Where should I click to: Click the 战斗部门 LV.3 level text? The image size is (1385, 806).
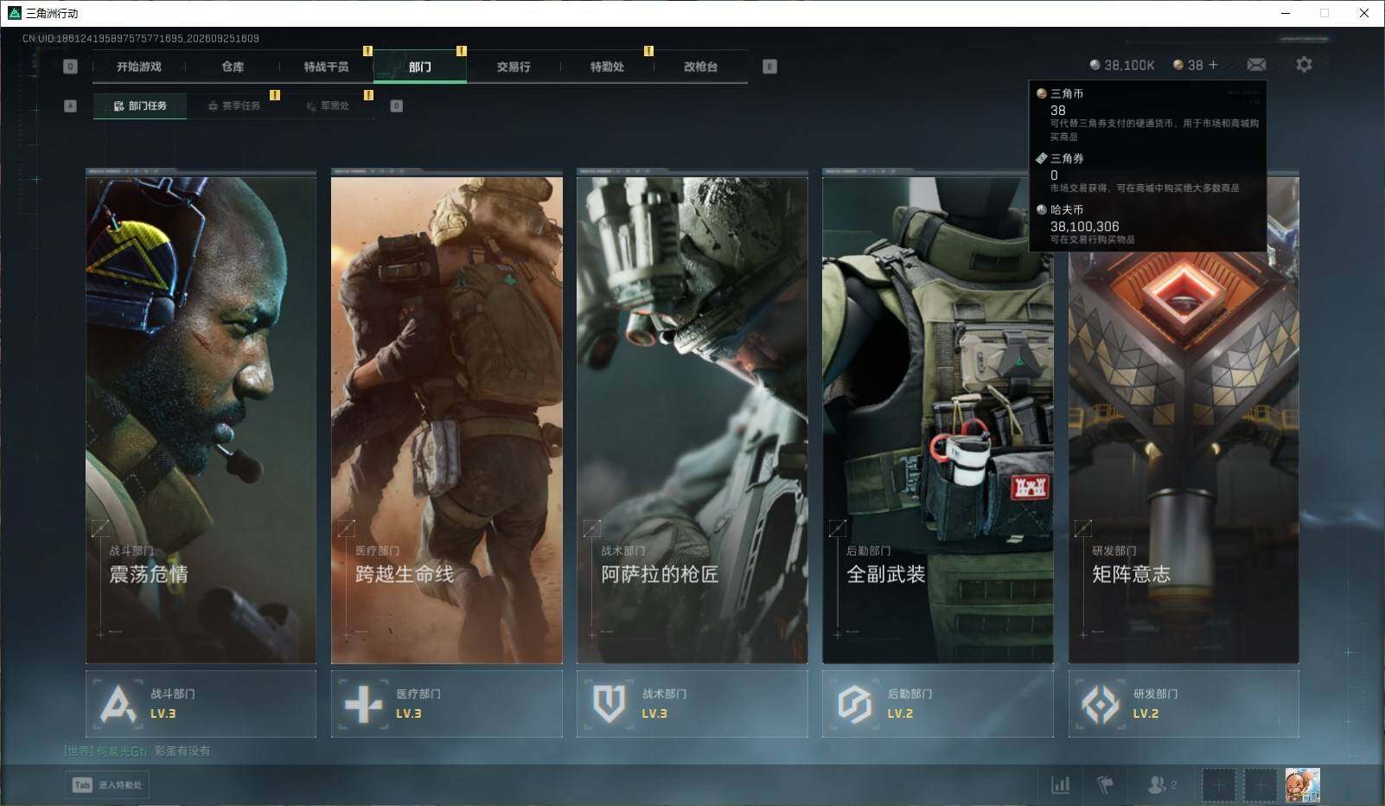pyautogui.click(x=163, y=713)
